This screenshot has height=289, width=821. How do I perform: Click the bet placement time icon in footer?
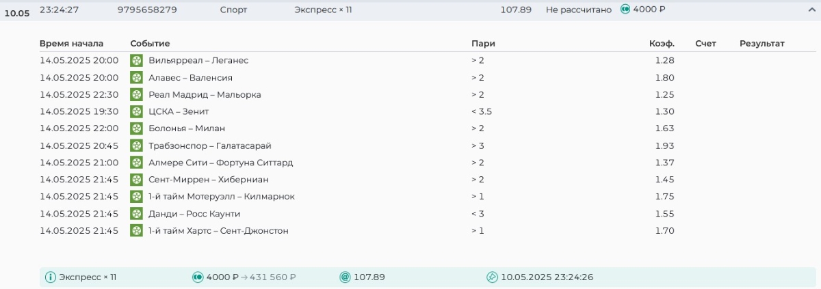[491, 277]
